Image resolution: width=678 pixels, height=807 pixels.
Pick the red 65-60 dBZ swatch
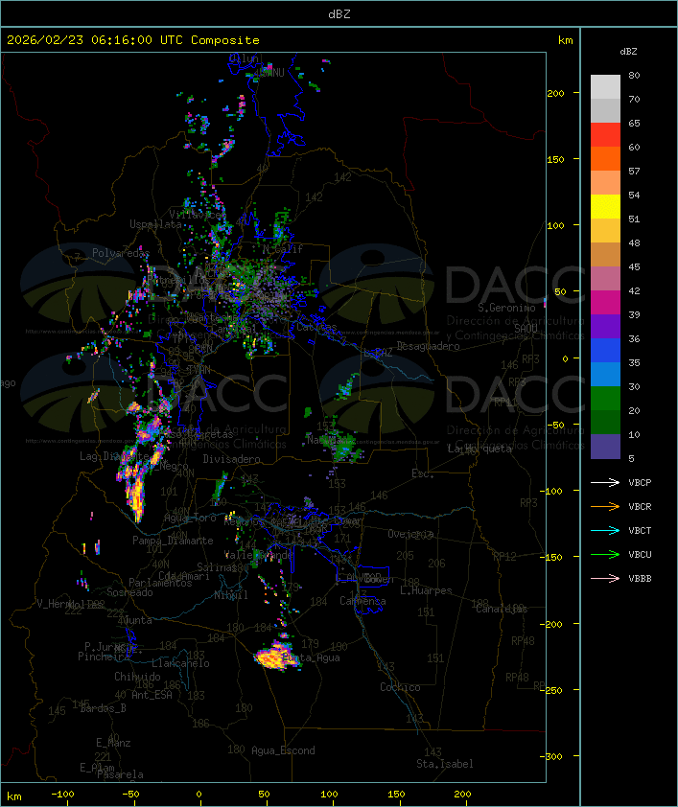tap(605, 135)
